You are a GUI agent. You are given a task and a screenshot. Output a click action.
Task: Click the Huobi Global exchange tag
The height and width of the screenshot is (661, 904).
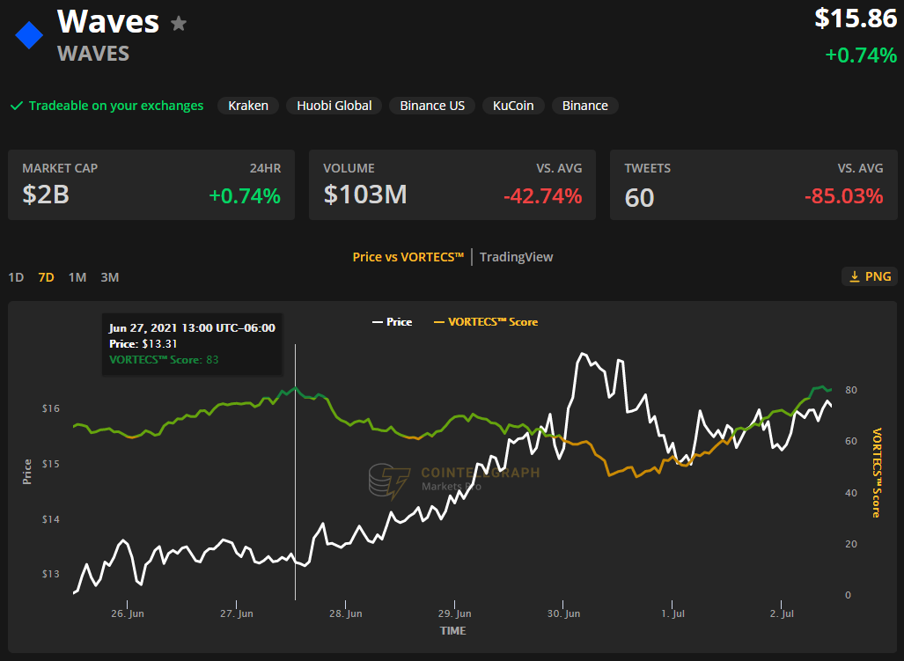coord(334,106)
